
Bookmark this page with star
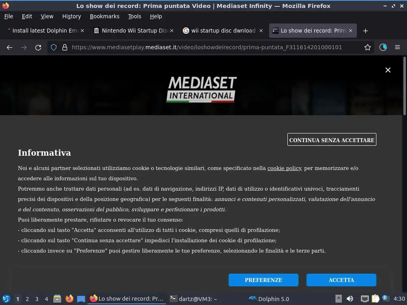(x=367, y=48)
